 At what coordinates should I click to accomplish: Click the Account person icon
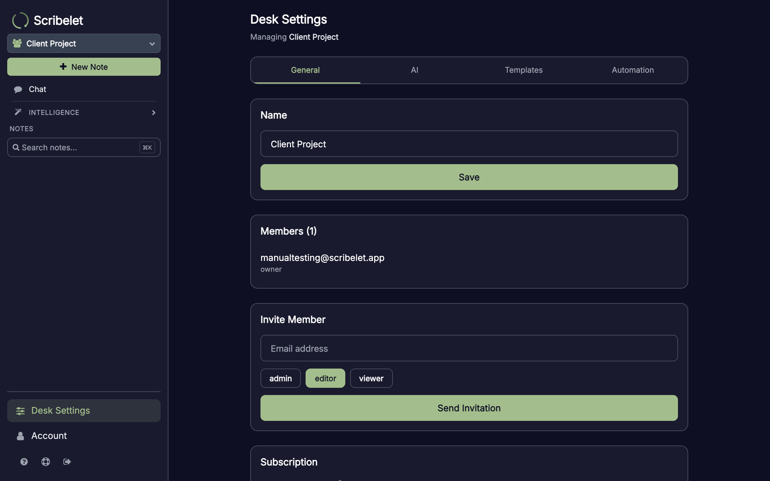(x=20, y=436)
